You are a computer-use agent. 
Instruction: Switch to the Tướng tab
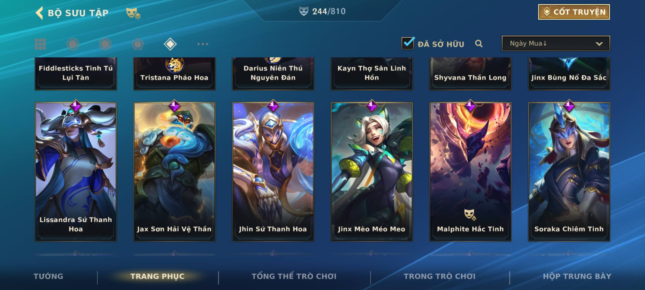[48, 276]
